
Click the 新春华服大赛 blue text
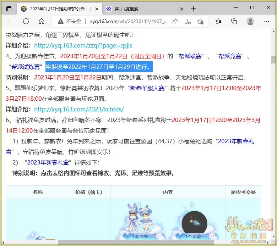pyautogui.click(x=147, y=88)
